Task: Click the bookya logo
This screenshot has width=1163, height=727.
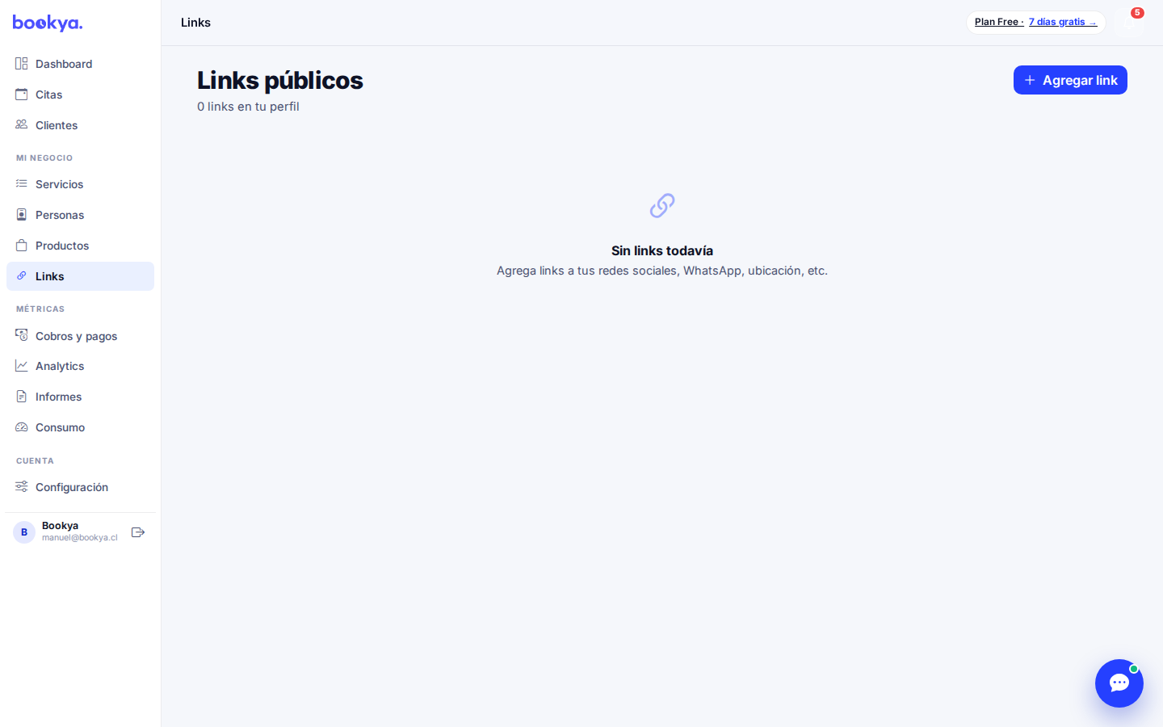Action: click(x=48, y=23)
